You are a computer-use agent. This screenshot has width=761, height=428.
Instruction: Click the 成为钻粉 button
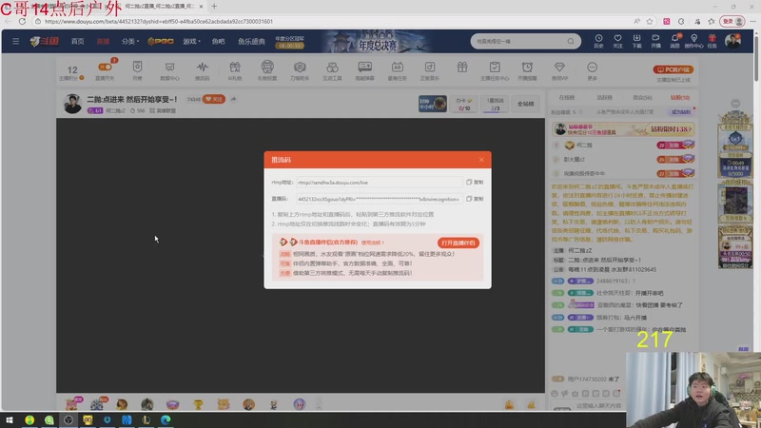click(x=680, y=112)
